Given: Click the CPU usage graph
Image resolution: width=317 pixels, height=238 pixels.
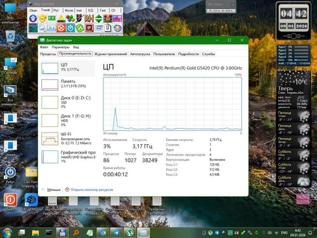Looking at the screenshot, I should tap(172, 104).
